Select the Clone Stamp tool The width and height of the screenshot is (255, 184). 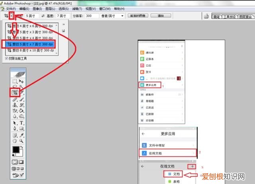pyautogui.click(x=15, y=105)
